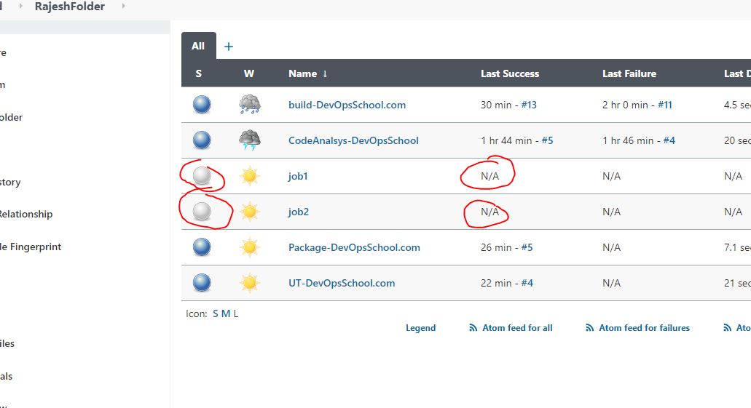Click the breadcrumb chevron before RajeshFolder
Image resolution: width=751 pixels, height=408 pixels.
click(20, 7)
